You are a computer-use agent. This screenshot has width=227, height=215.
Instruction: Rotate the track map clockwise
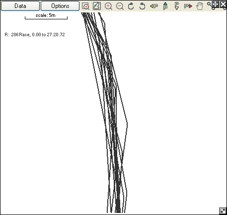click(131, 6)
